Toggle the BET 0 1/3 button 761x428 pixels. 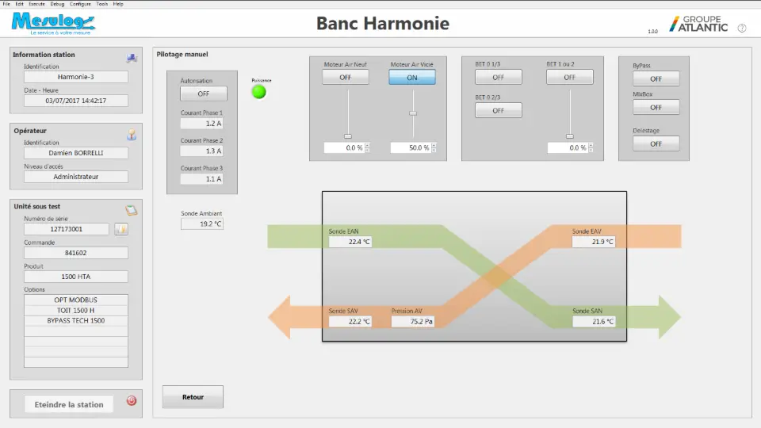499,77
